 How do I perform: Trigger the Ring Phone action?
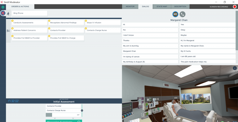[29, 13]
